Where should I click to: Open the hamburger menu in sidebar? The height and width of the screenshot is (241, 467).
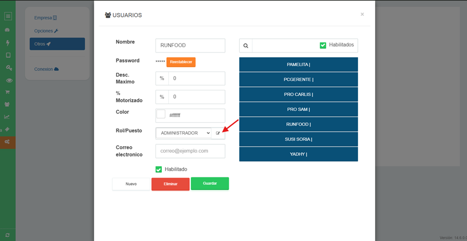[x=8, y=16]
